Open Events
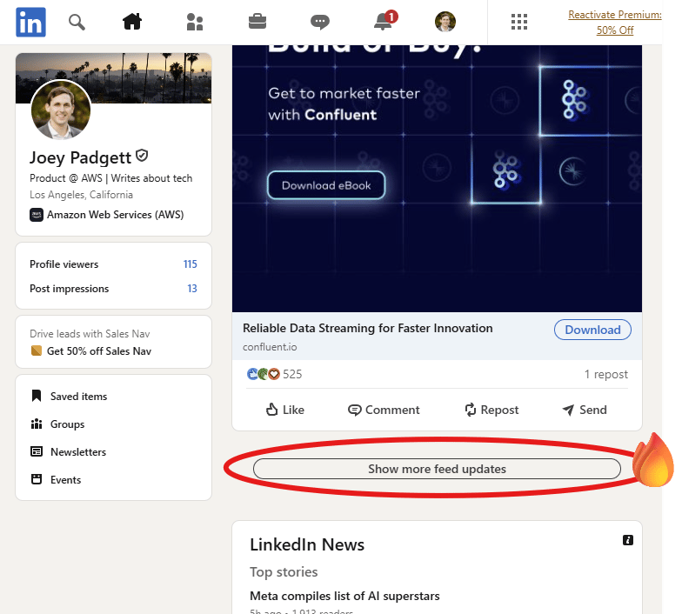The image size is (682, 614). click(x=66, y=480)
